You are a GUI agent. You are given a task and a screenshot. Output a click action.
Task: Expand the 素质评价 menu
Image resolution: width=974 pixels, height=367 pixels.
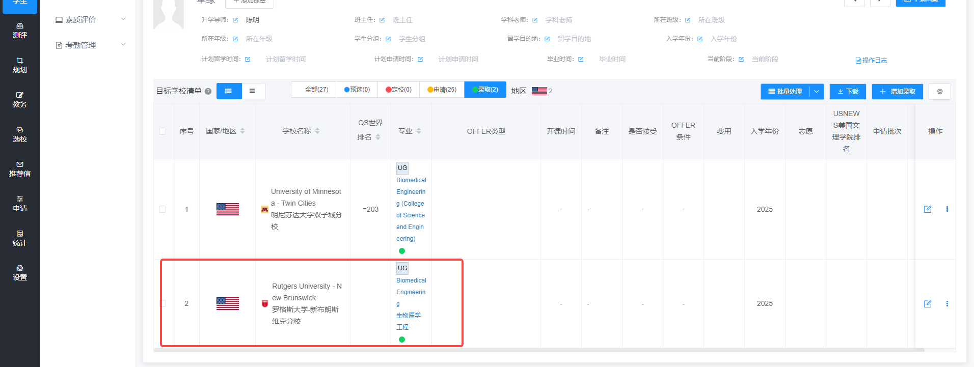tap(90, 19)
